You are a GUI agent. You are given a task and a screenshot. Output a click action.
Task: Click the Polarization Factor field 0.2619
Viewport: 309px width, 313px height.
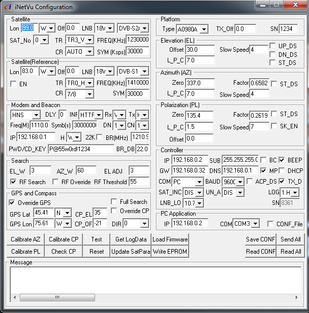[259, 115]
